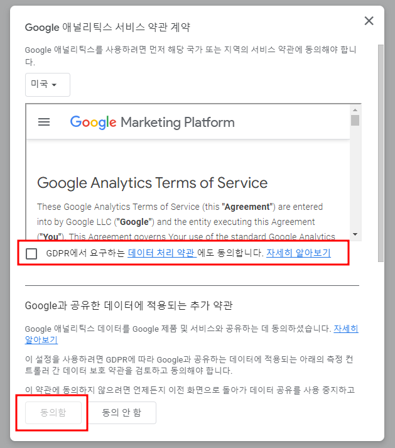395x448 pixels.
Task: Click the terms frame scroll-down arrow
Action: (x=355, y=234)
